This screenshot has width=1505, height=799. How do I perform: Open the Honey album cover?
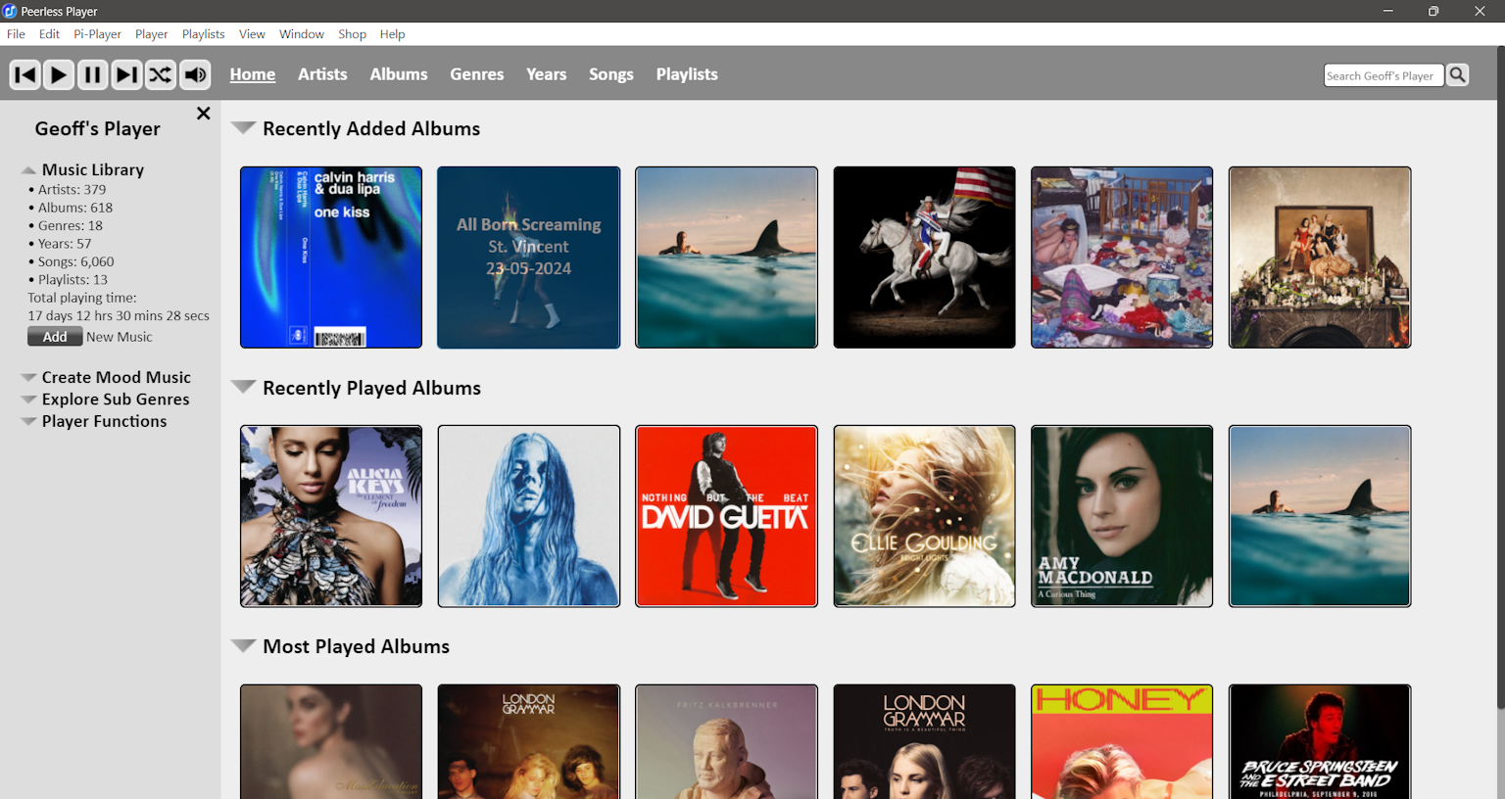(1122, 741)
